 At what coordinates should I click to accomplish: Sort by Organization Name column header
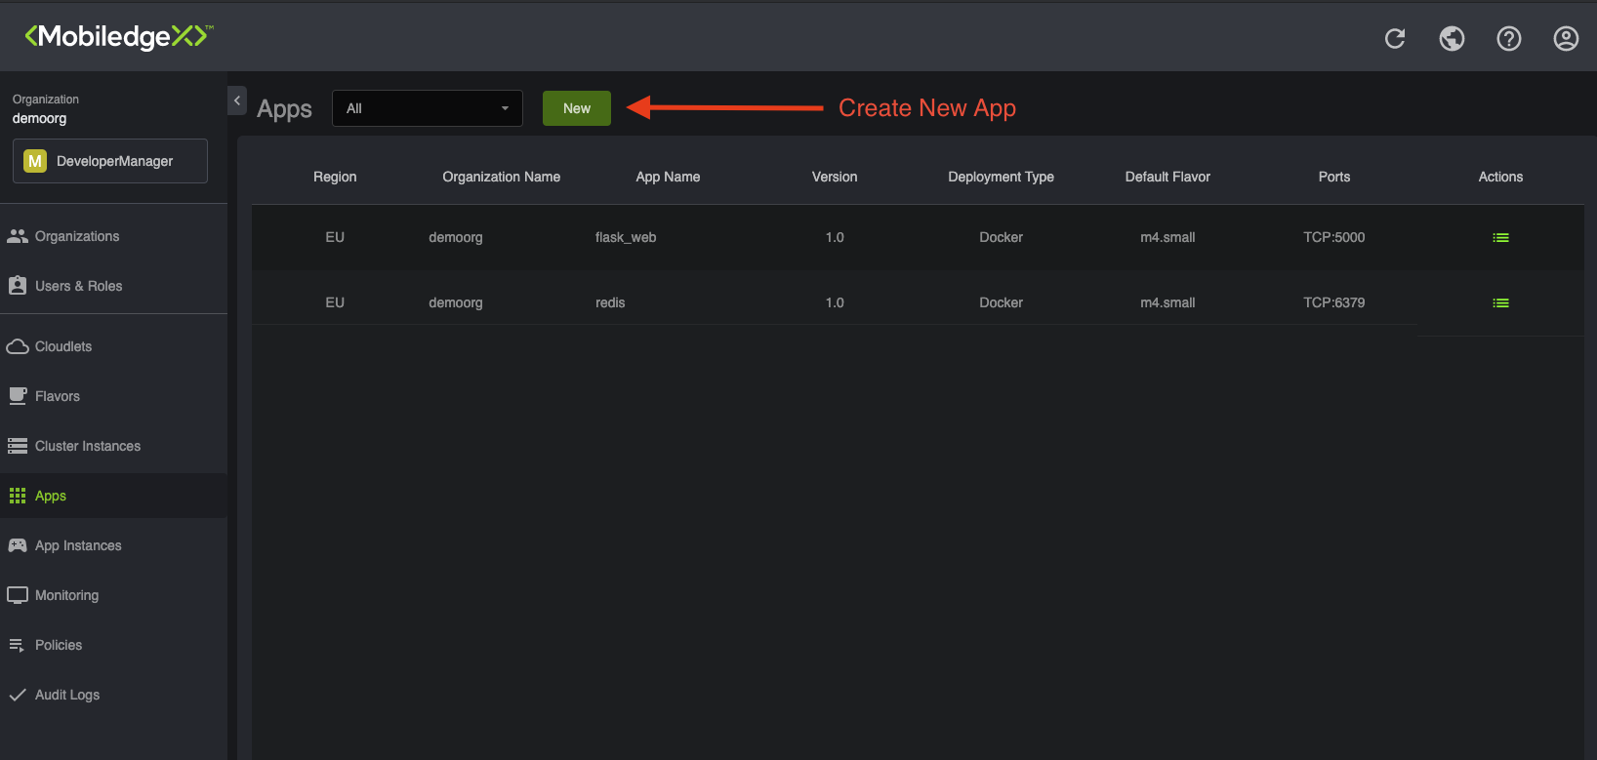coord(501,177)
